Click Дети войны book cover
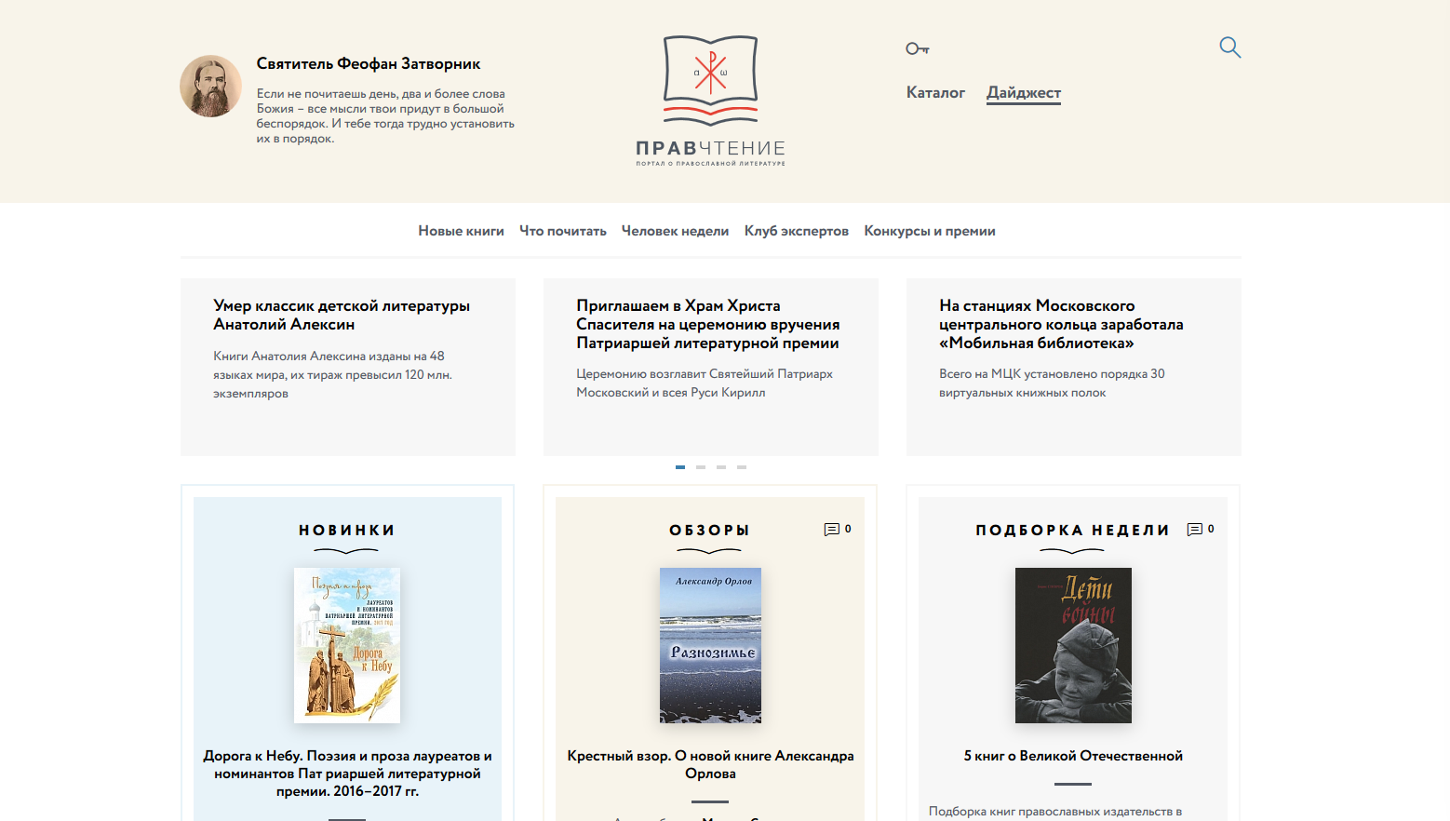Image resolution: width=1450 pixels, height=821 pixels. (1073, 645)
